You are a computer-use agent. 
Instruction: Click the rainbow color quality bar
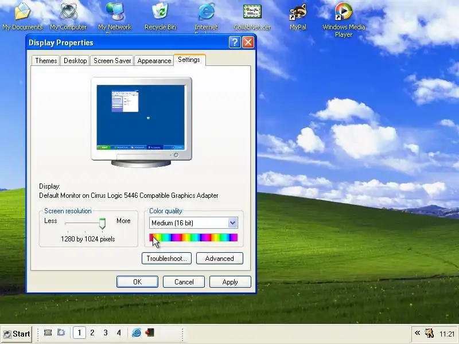coord(193,237)
